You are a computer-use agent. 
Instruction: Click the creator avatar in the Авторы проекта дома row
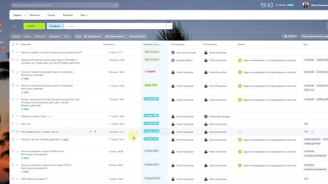tap(173, 100)
